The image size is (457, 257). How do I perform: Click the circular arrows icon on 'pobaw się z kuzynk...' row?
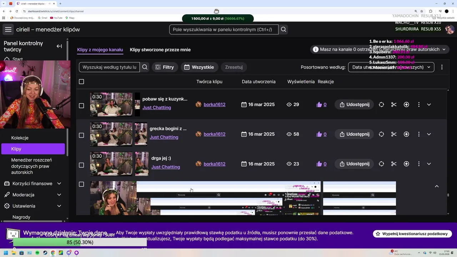tap(381, 105)
